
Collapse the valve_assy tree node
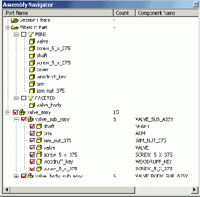[8, 112]
